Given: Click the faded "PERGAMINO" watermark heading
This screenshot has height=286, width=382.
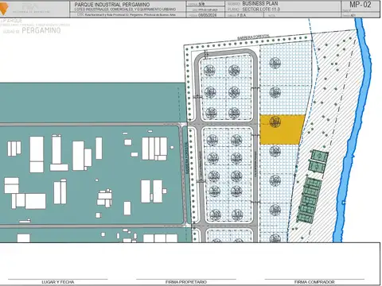Looking at the screenshot, I should [x=41, y=30].
